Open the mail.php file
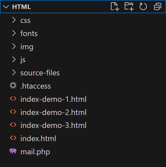 click(x=35, y=152)
